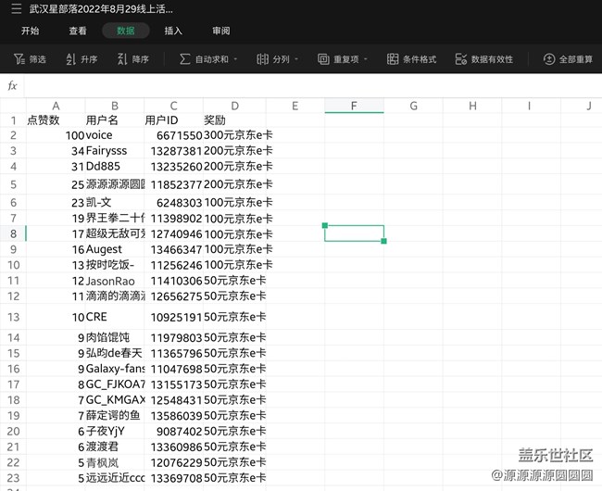Click cell containing voice username
This screenshot has height=491, width=602.
tap(115, 135)
